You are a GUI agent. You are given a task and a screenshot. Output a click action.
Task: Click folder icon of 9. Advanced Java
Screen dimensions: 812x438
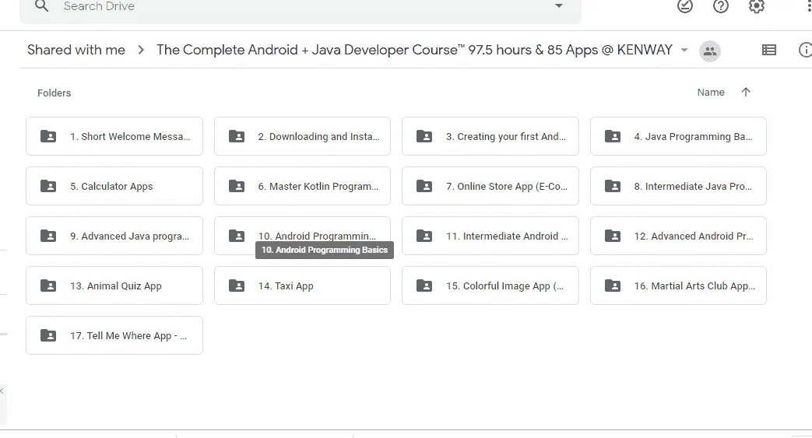(48, 236)
